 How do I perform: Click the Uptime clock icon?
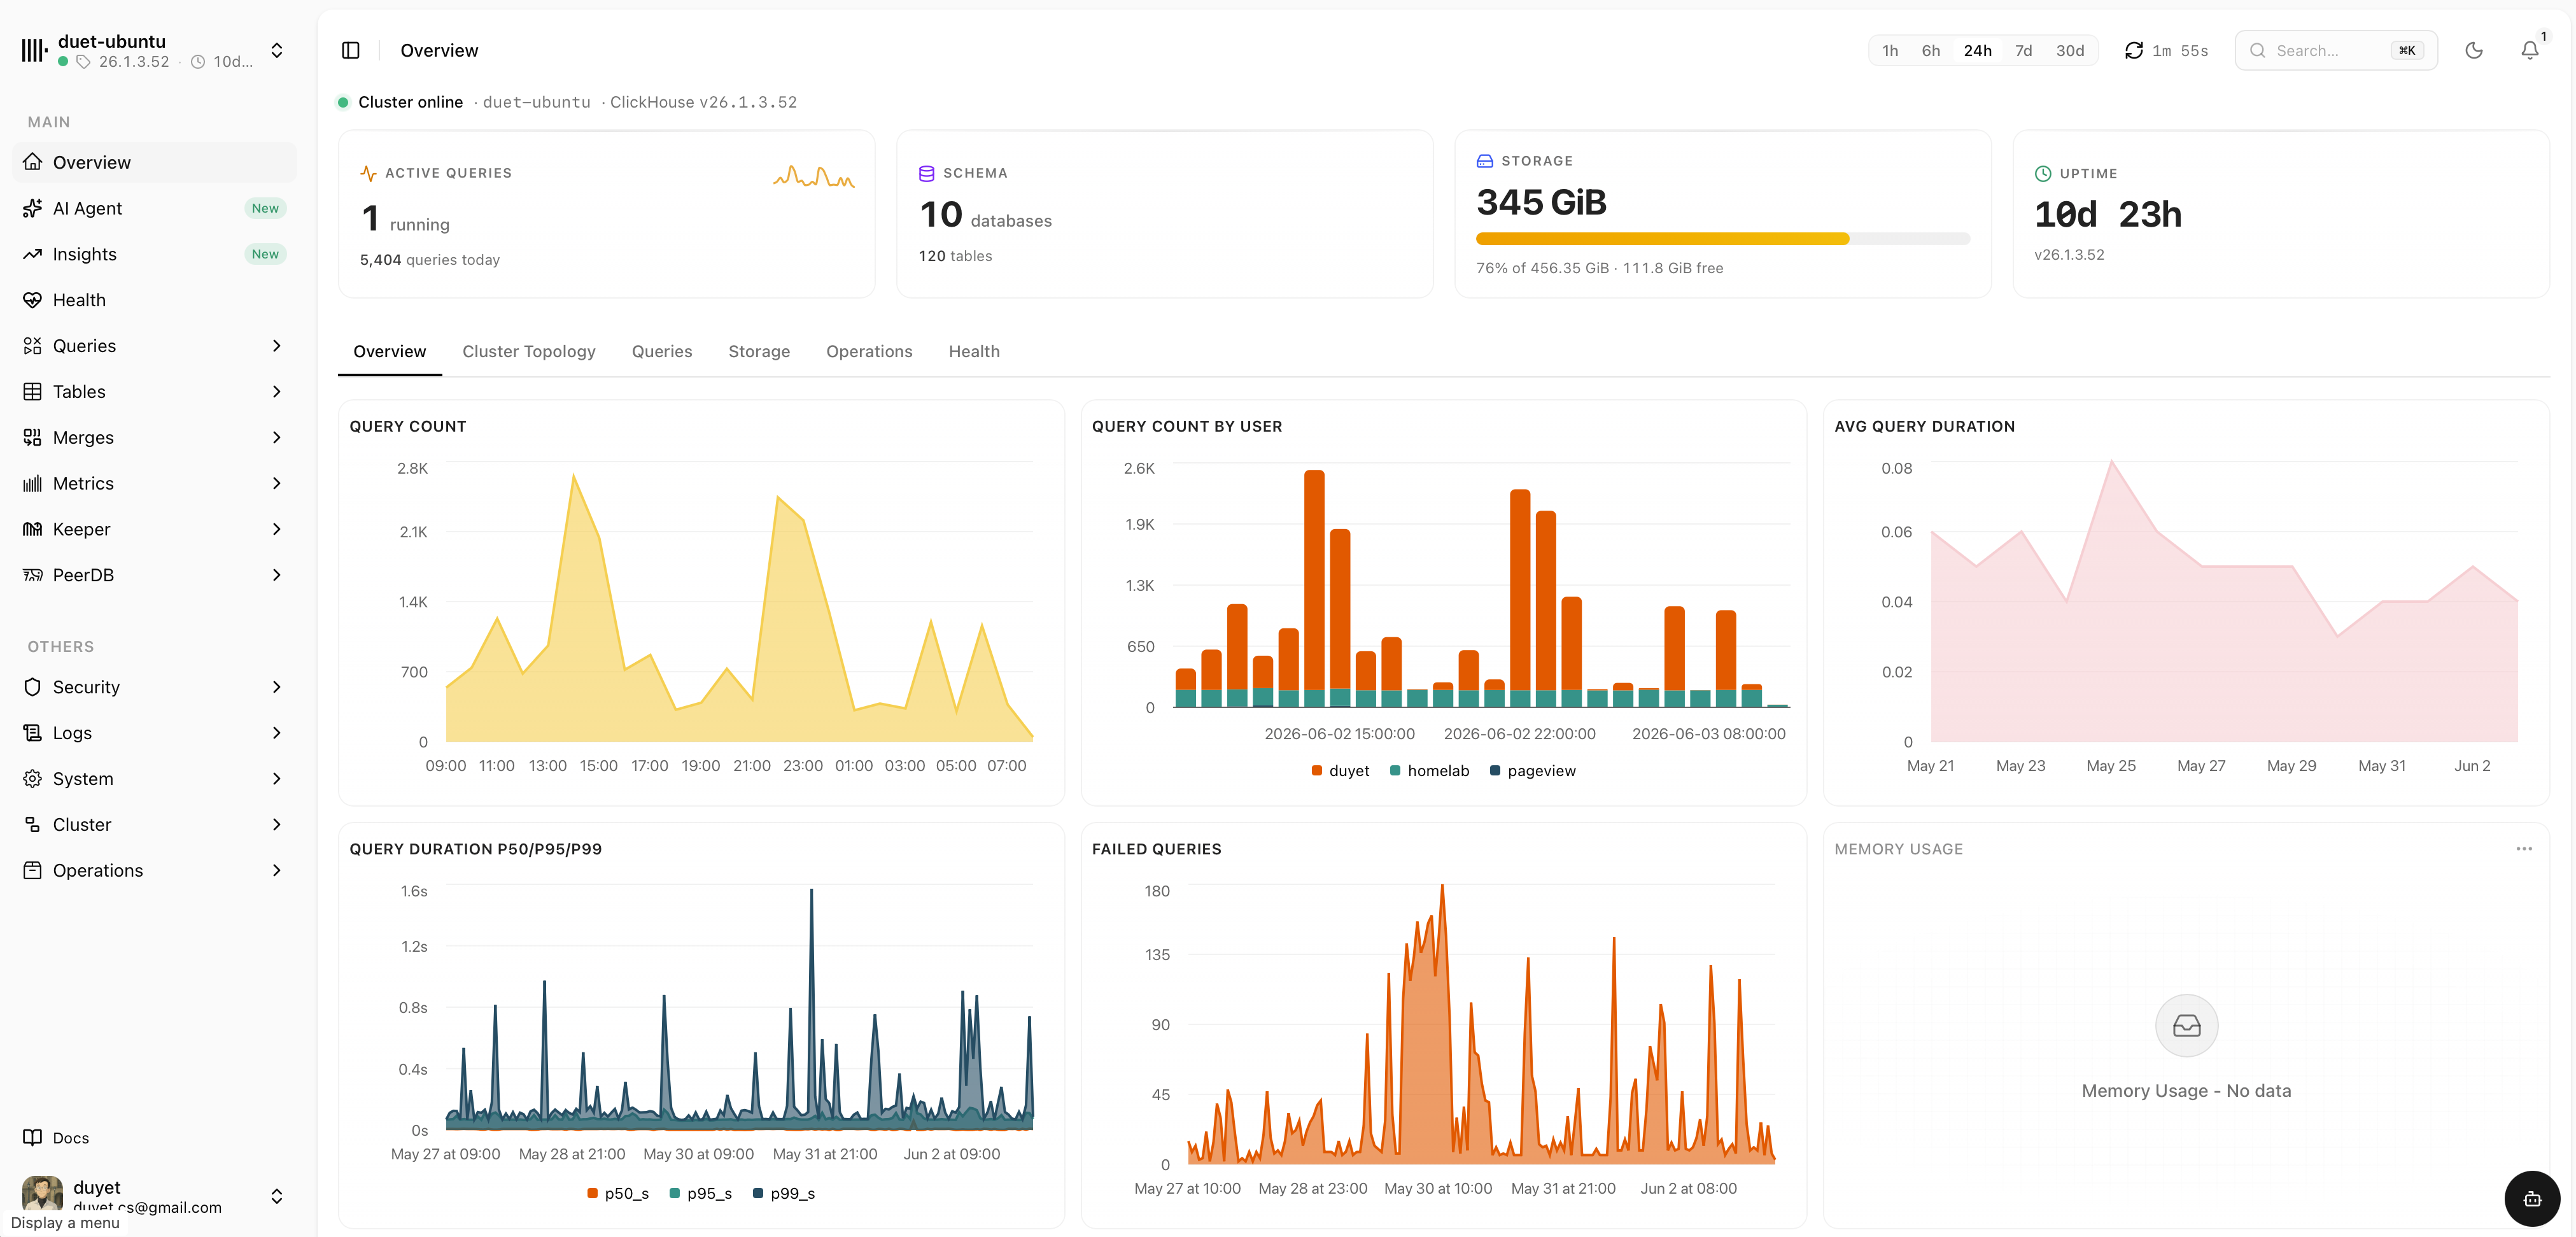pos(2043,174)
